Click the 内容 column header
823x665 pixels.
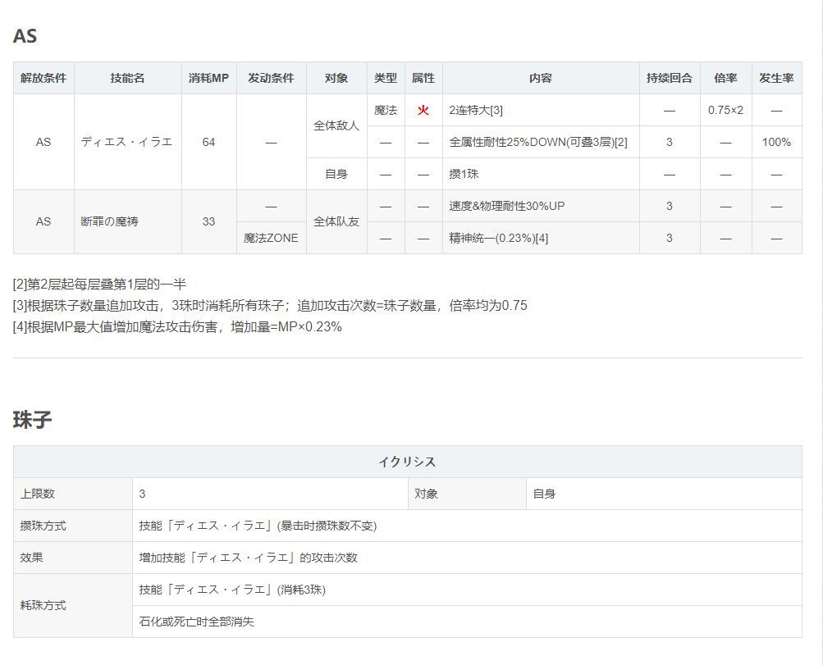tap(541, 78)
